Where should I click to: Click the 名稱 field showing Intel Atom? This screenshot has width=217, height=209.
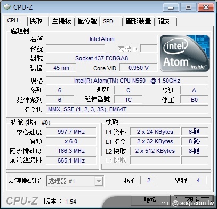102,39
